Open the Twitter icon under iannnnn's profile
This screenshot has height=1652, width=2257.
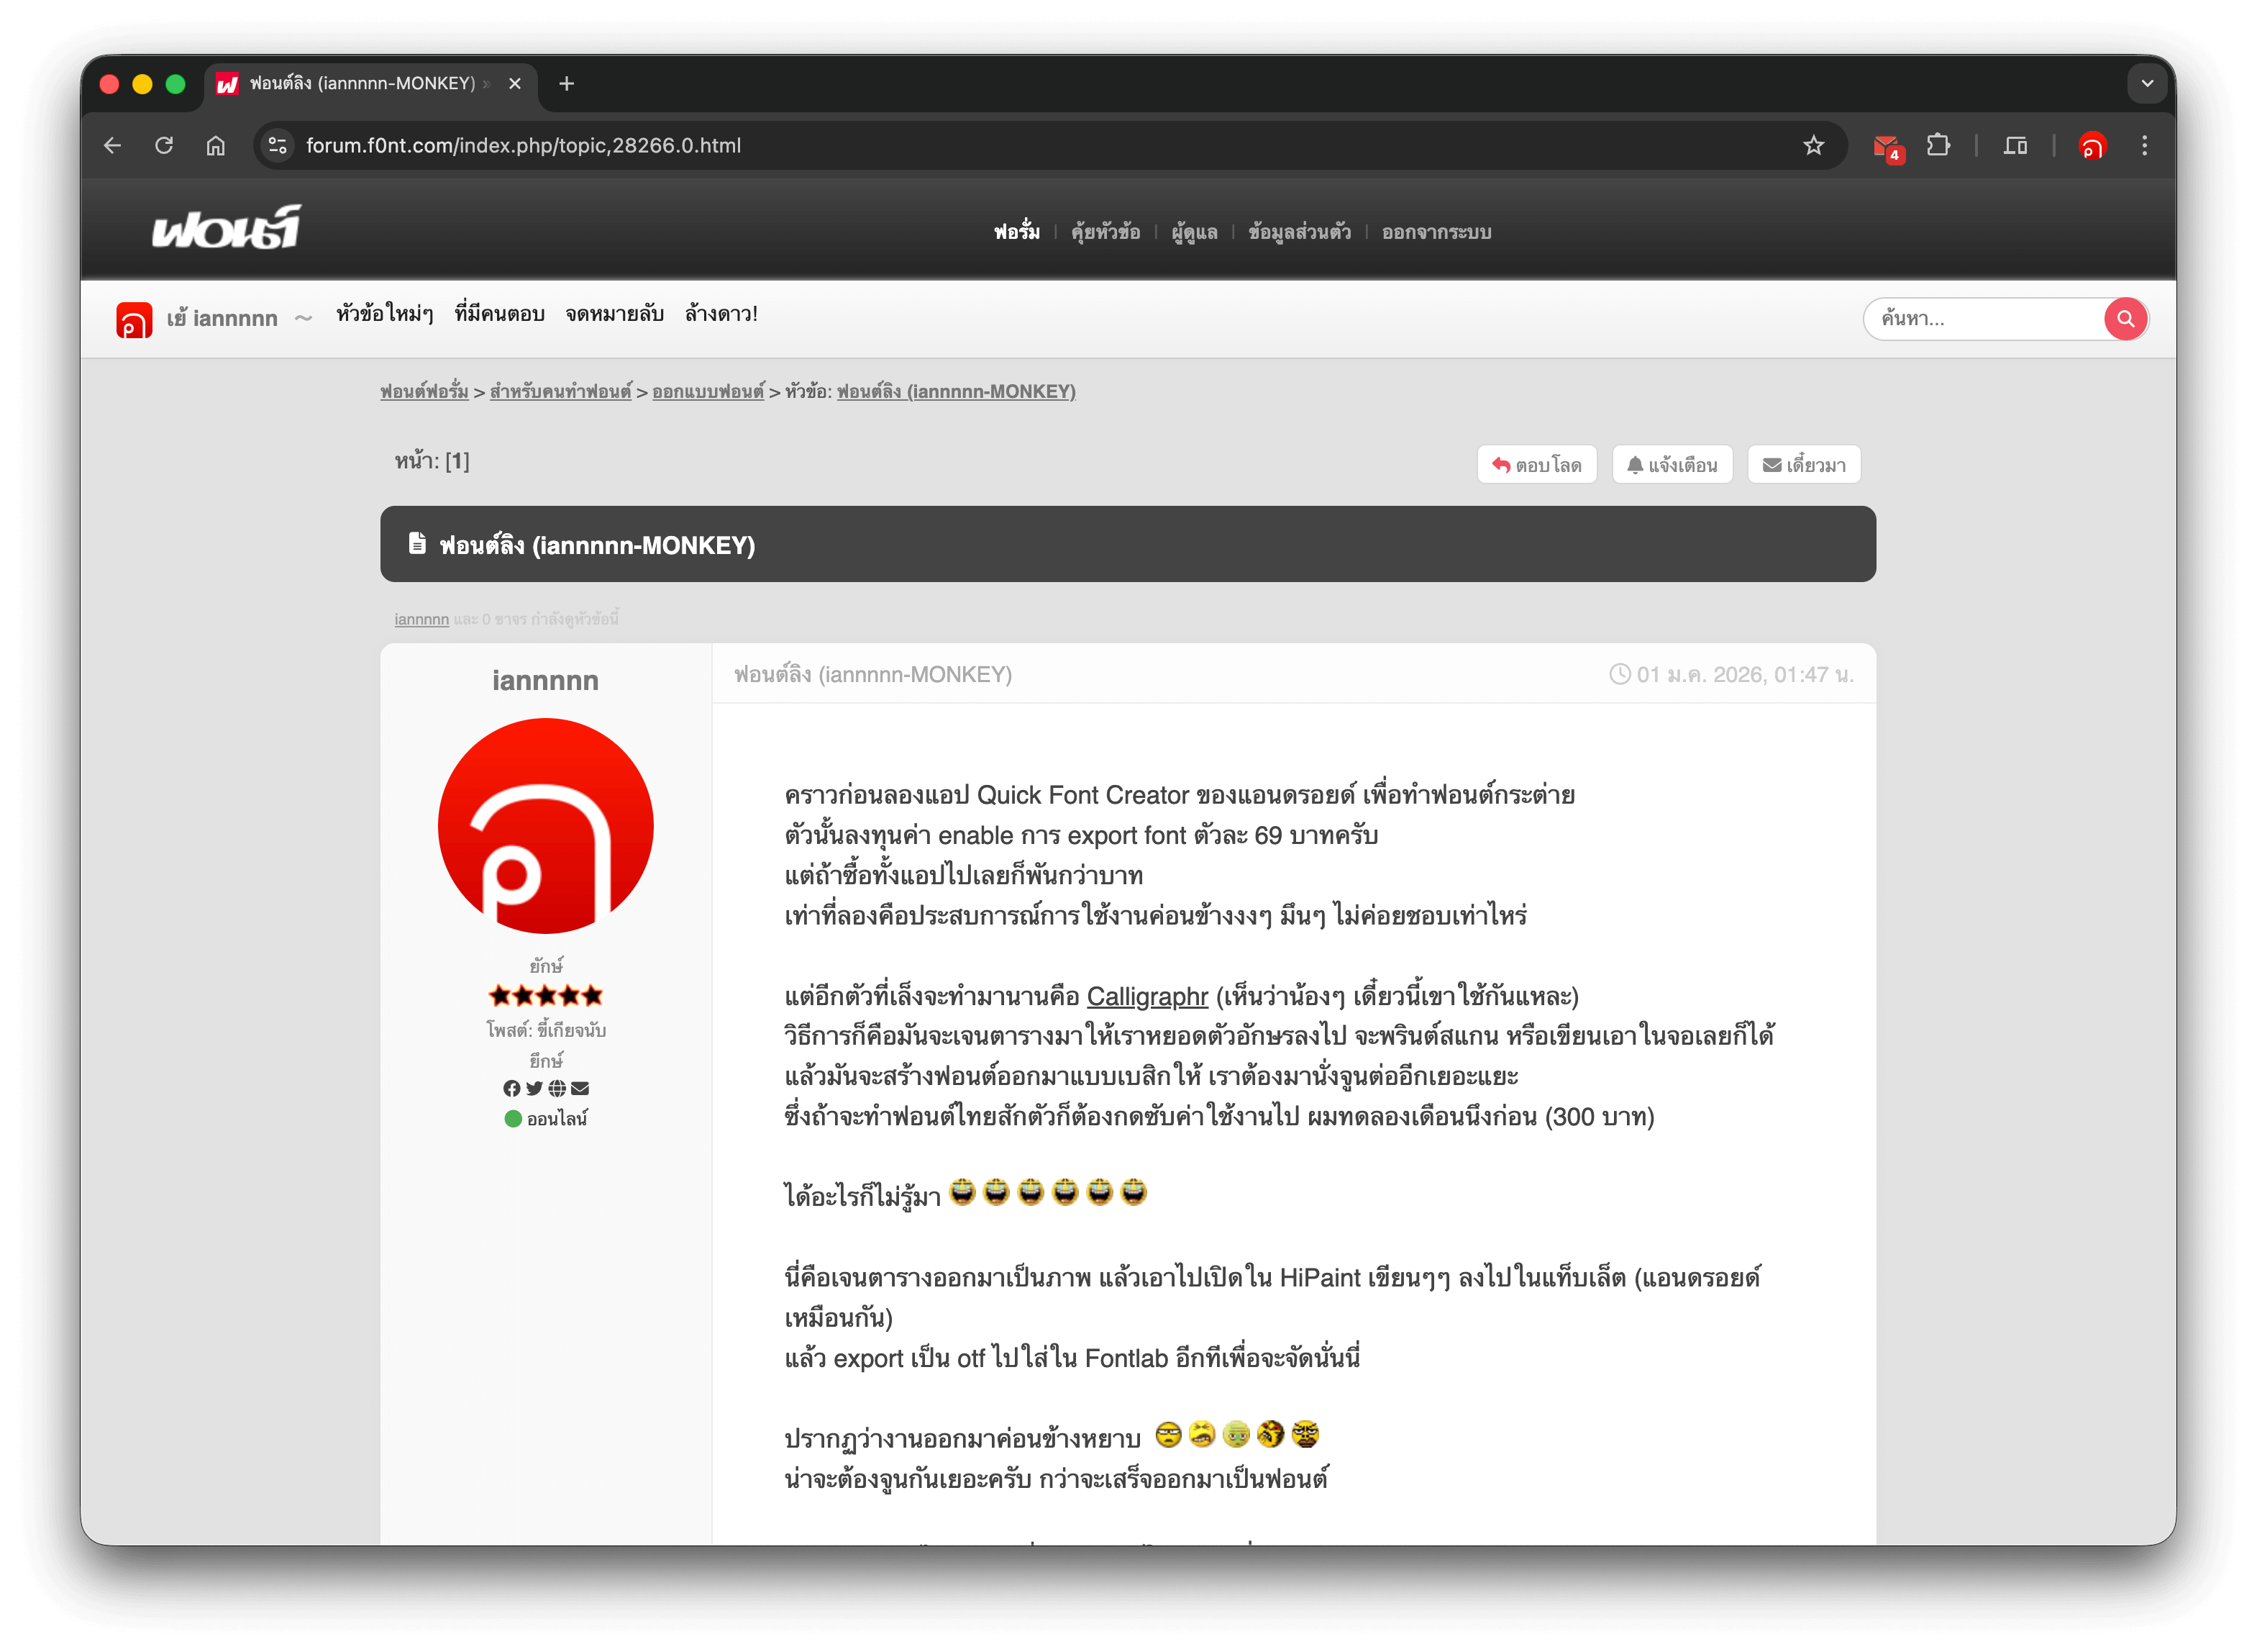click(535, 1088)
